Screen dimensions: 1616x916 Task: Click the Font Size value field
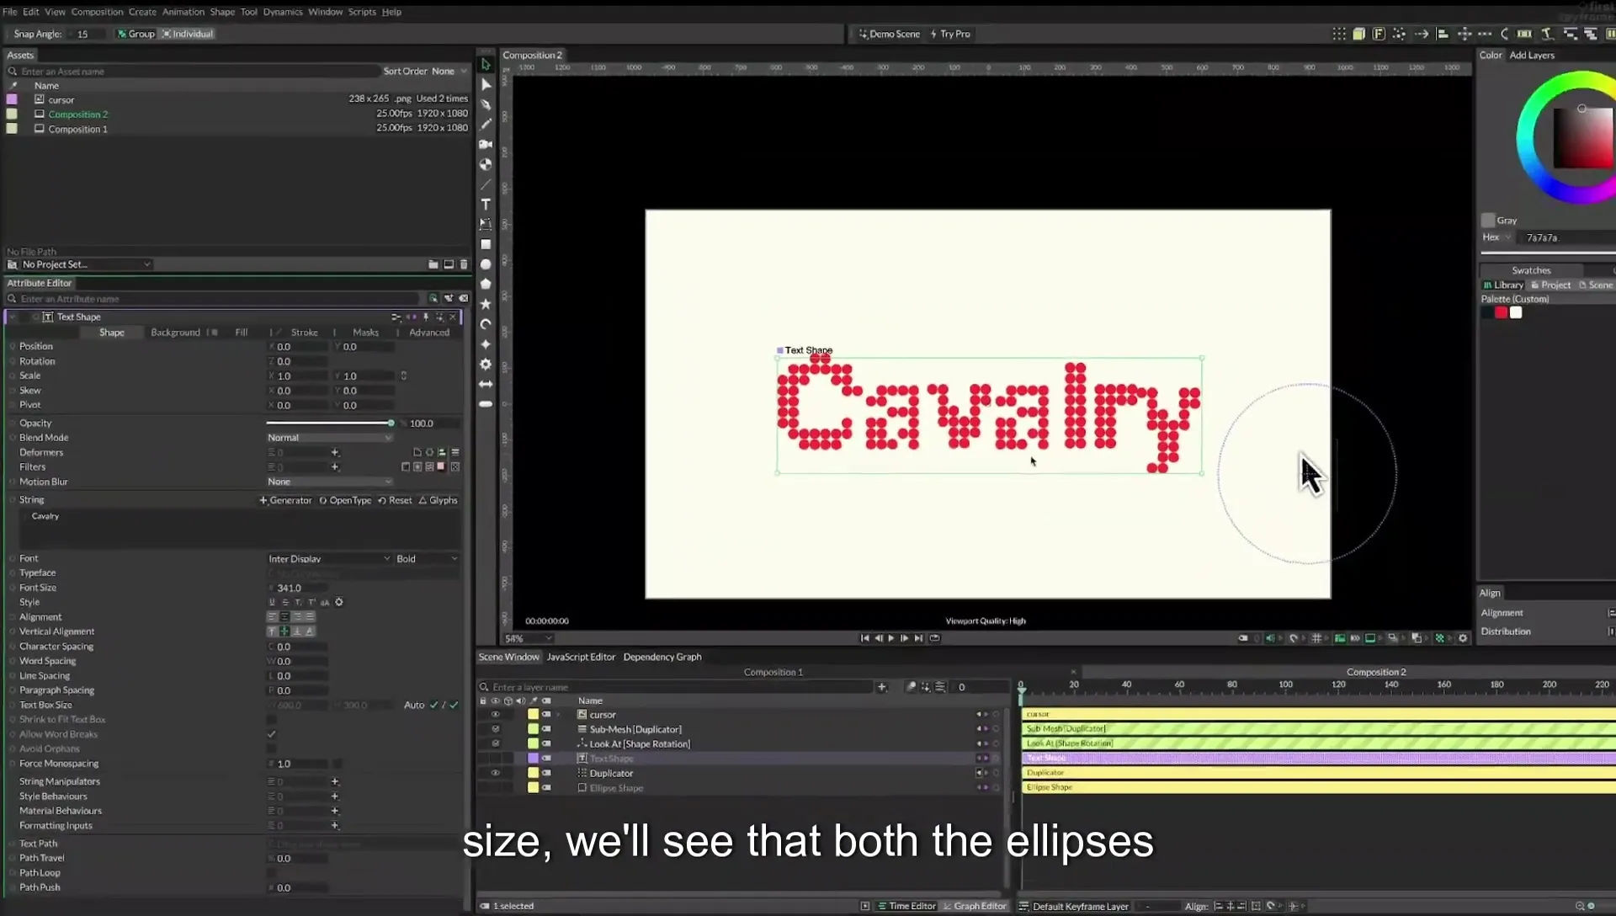[297, 588]
